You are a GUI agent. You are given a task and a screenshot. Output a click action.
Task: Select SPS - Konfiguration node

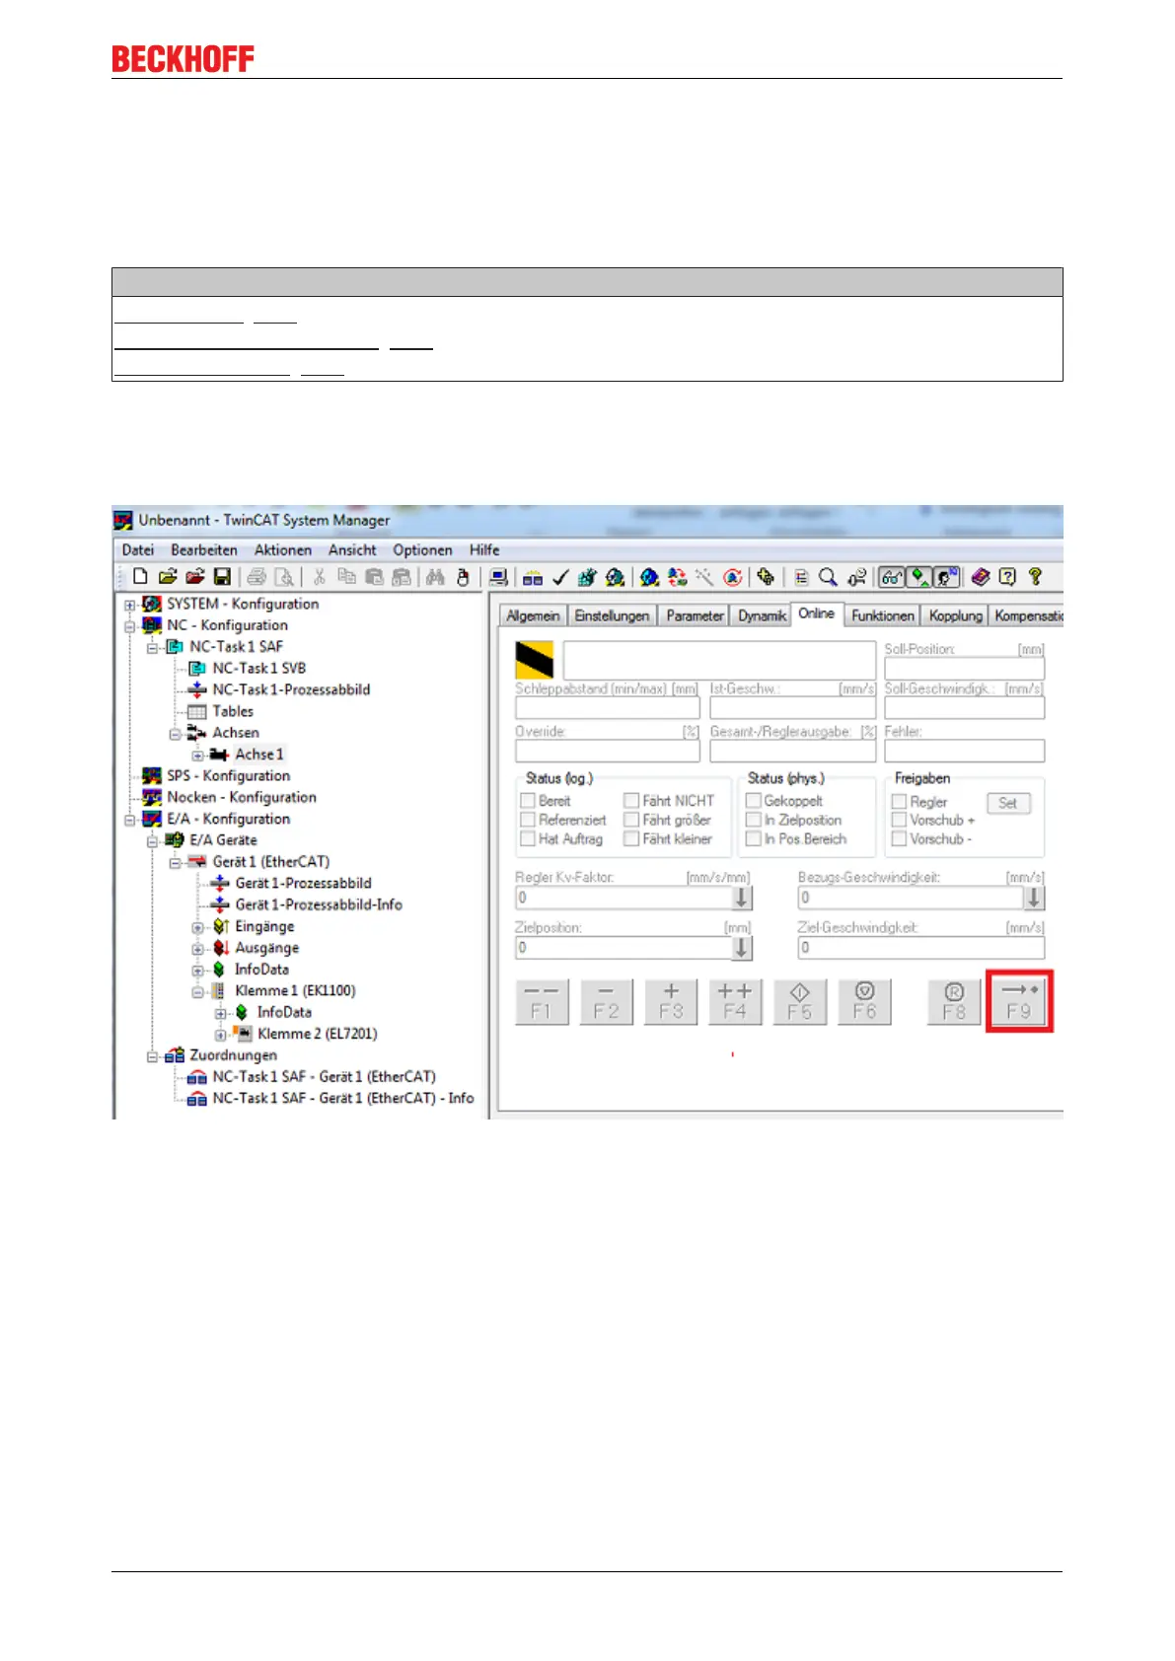(228, 775)
